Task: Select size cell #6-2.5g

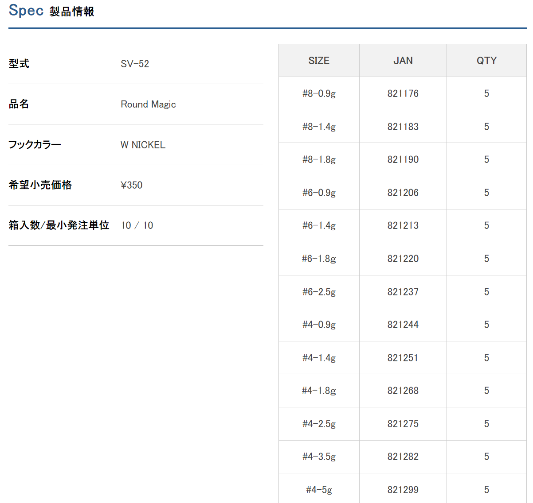Action: tap(319, 292)
